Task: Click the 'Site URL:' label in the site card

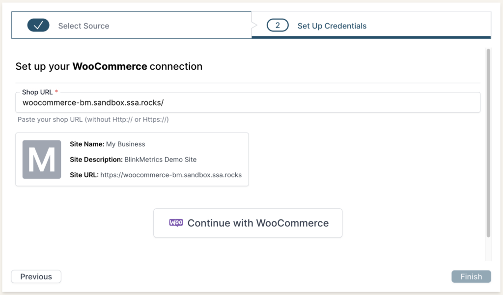Action: [x=84, y=175]
